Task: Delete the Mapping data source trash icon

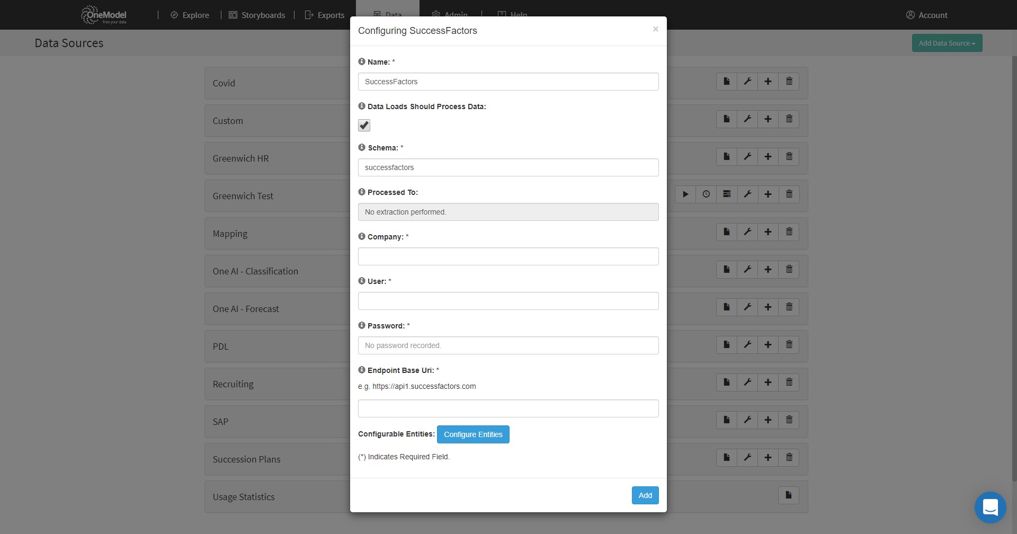Action: point(789,232)
